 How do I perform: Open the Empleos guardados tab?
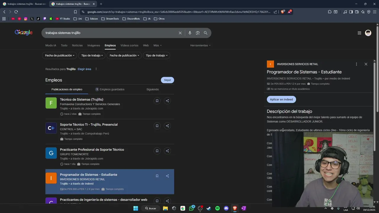(110, 89)
